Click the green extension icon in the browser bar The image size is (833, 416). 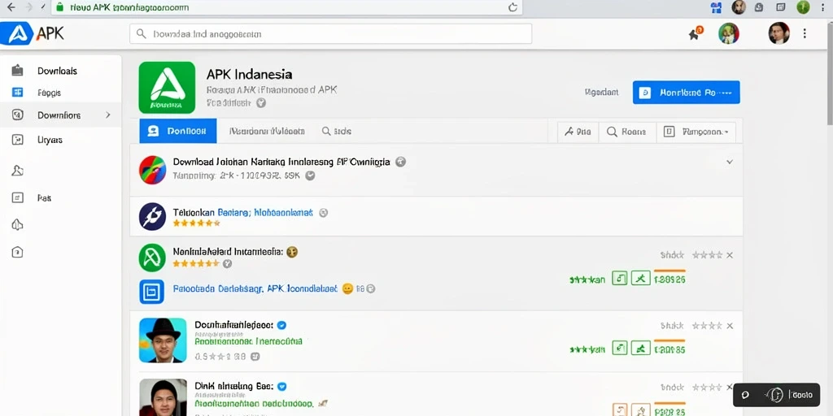tap(803, 6)
